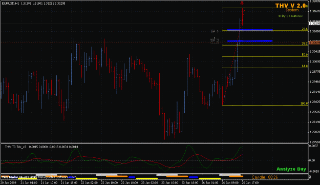Click the TP 2 label
The image size is (320, 185).
tap(215, 40)
